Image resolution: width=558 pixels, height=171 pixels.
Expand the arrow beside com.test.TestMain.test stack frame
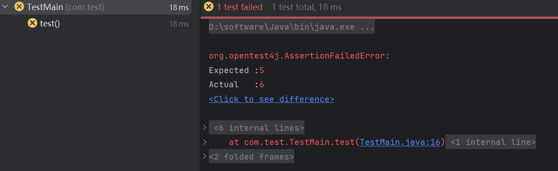[204, 142]
